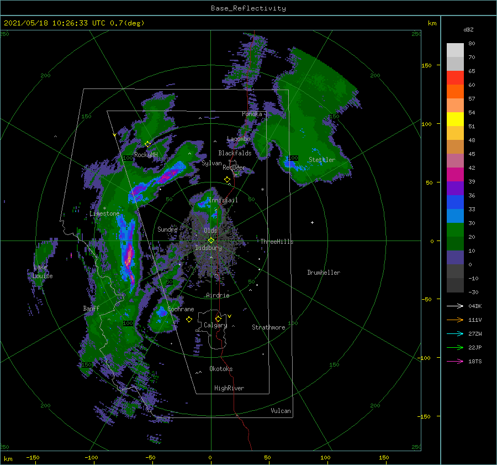
Task: Click the cyan 27ZW arrow legend icon
Action: (x=455, y=333)
